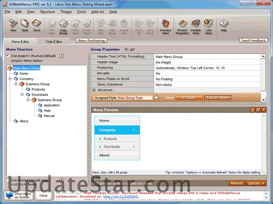Screen dimensions: 273x204
Task: Click the Cut Item toolbar icon
Action: [52, 27]
